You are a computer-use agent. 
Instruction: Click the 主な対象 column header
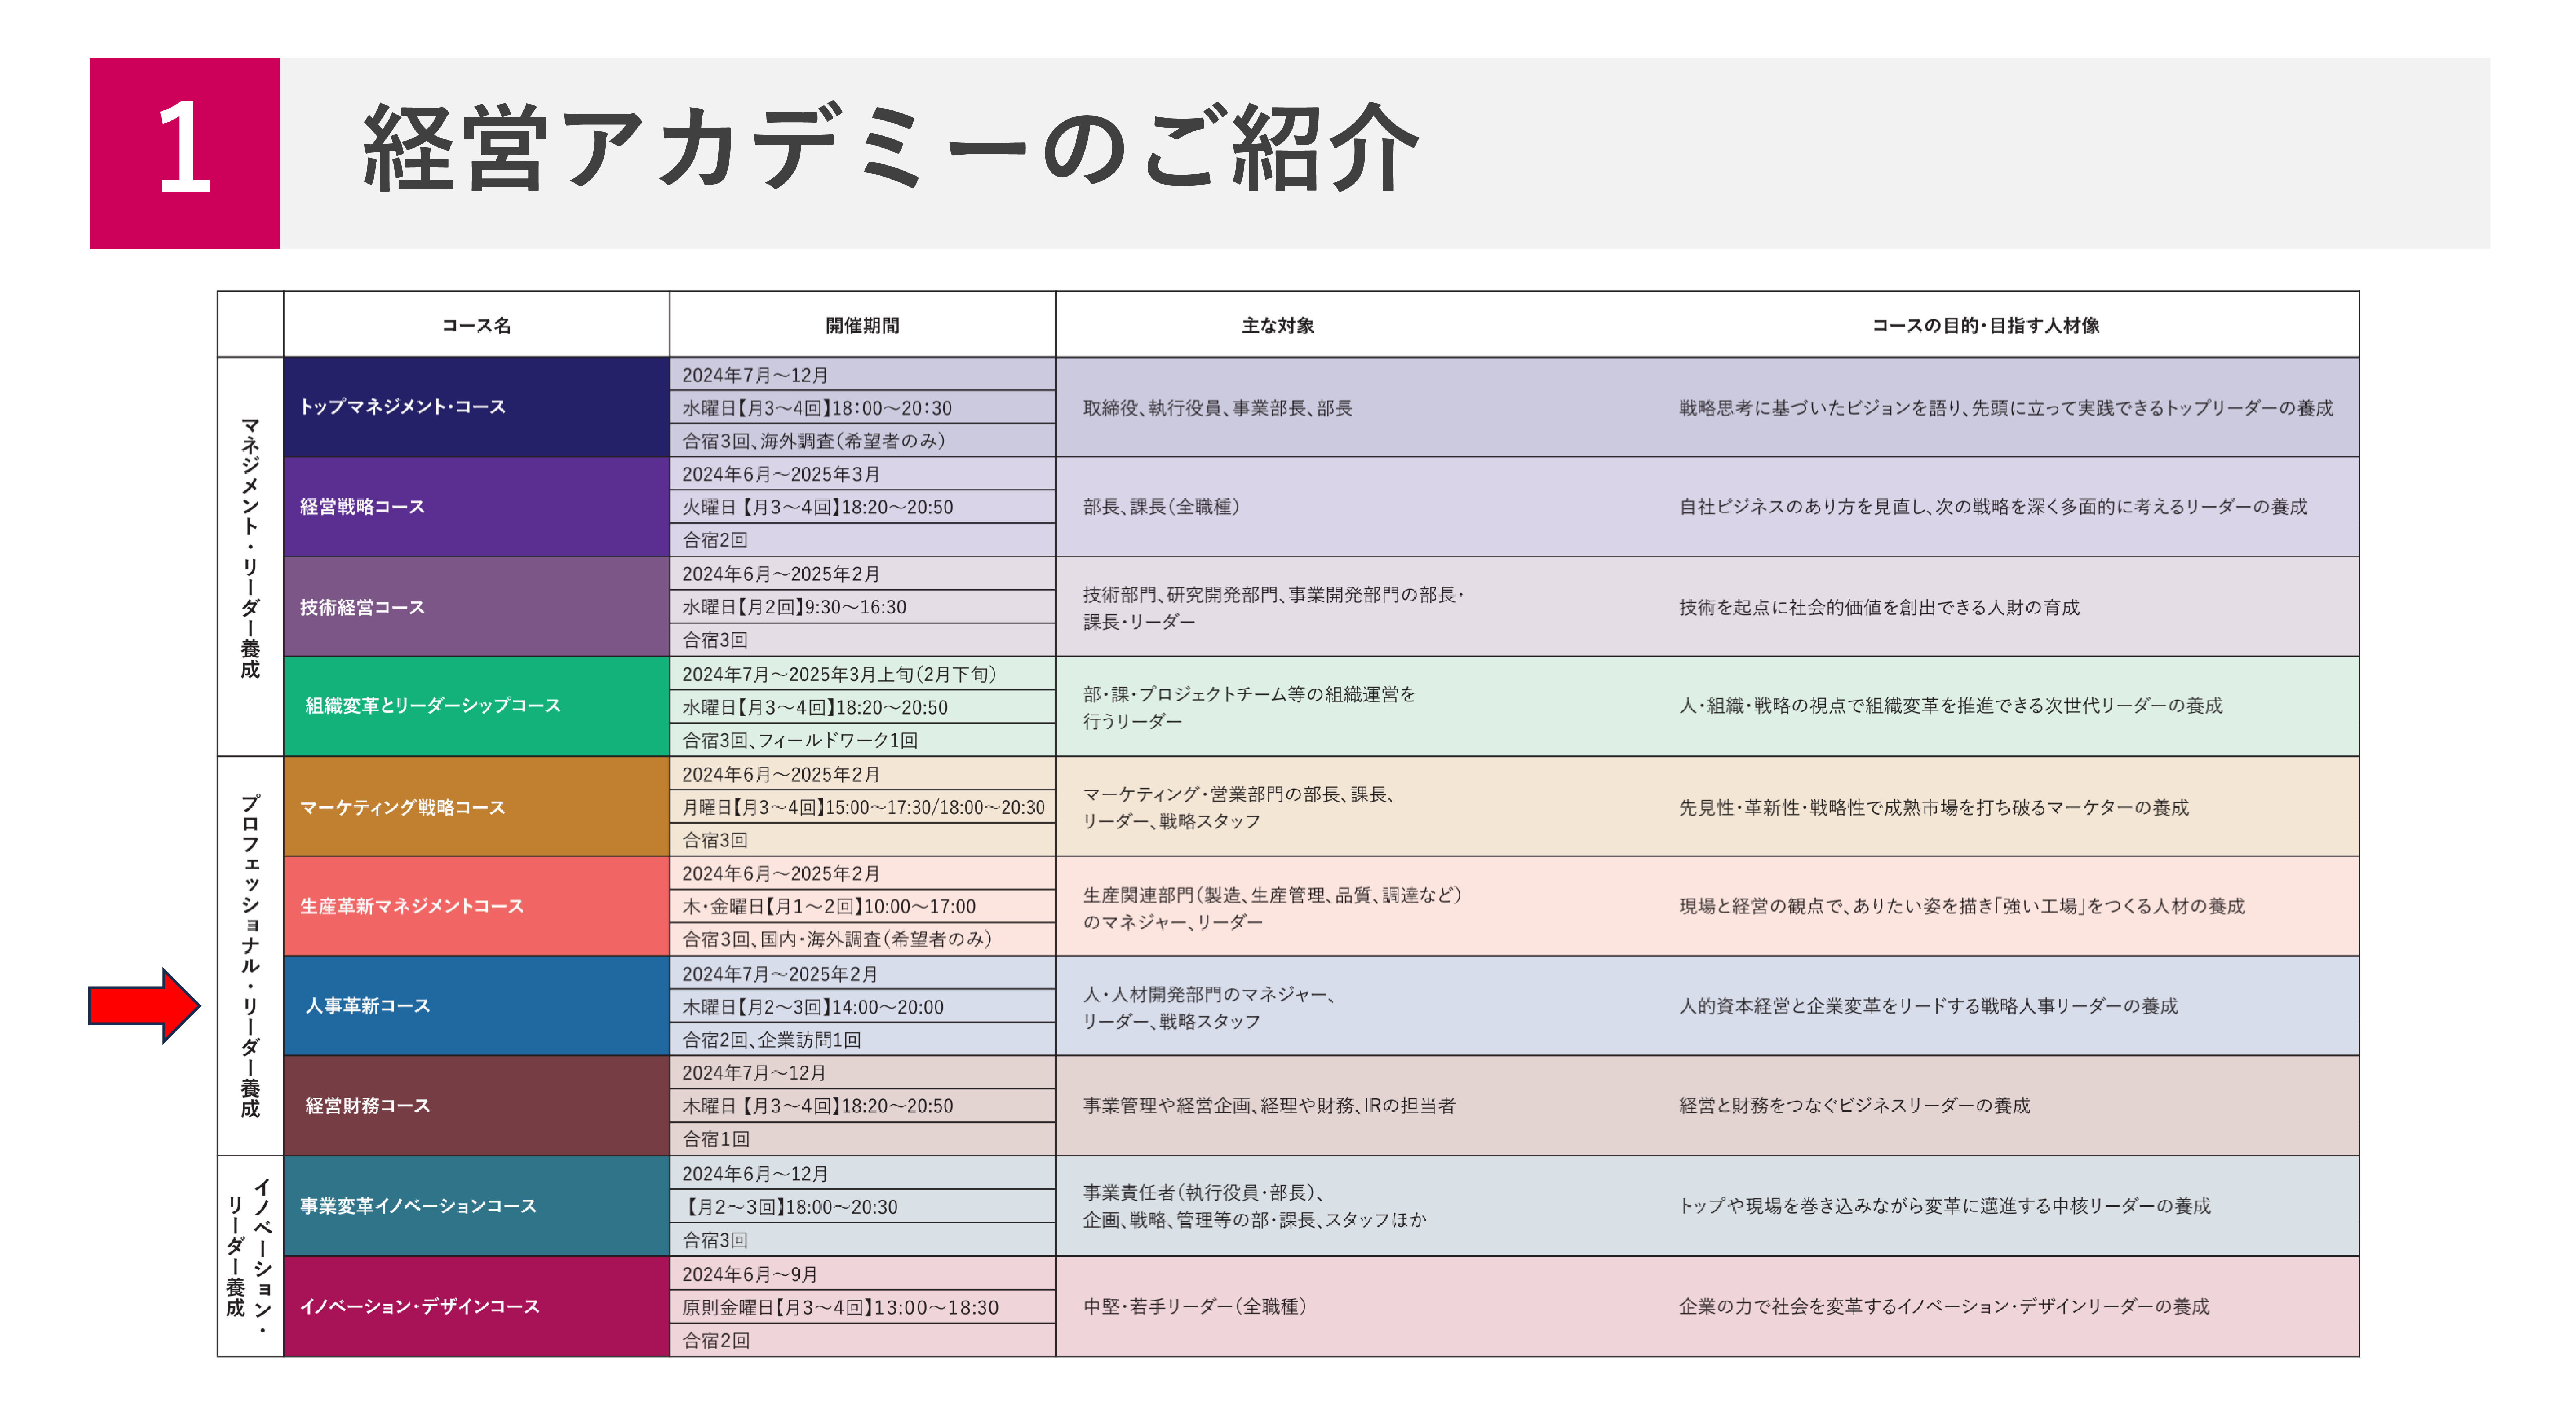(1277, 325)
